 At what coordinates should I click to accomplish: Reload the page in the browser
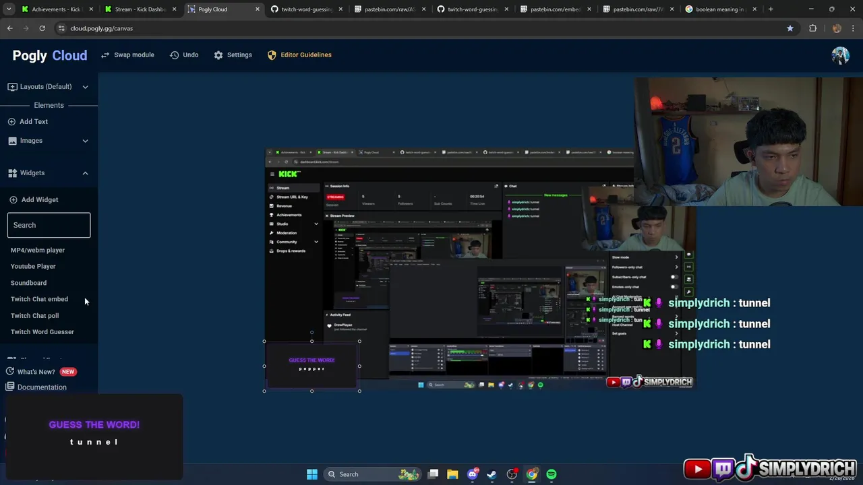[42, 28]
